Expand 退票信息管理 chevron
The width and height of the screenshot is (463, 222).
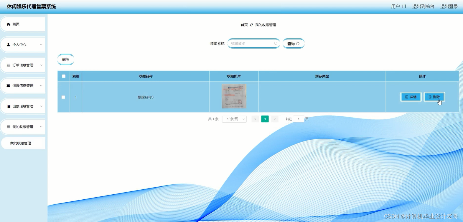click(x=41, y=86)
